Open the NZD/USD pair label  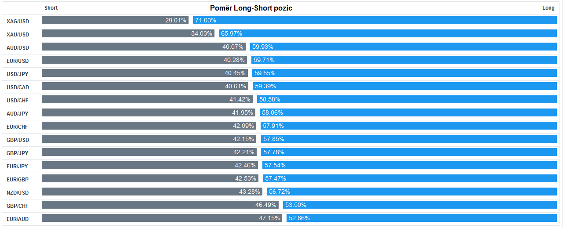(18, 192)
